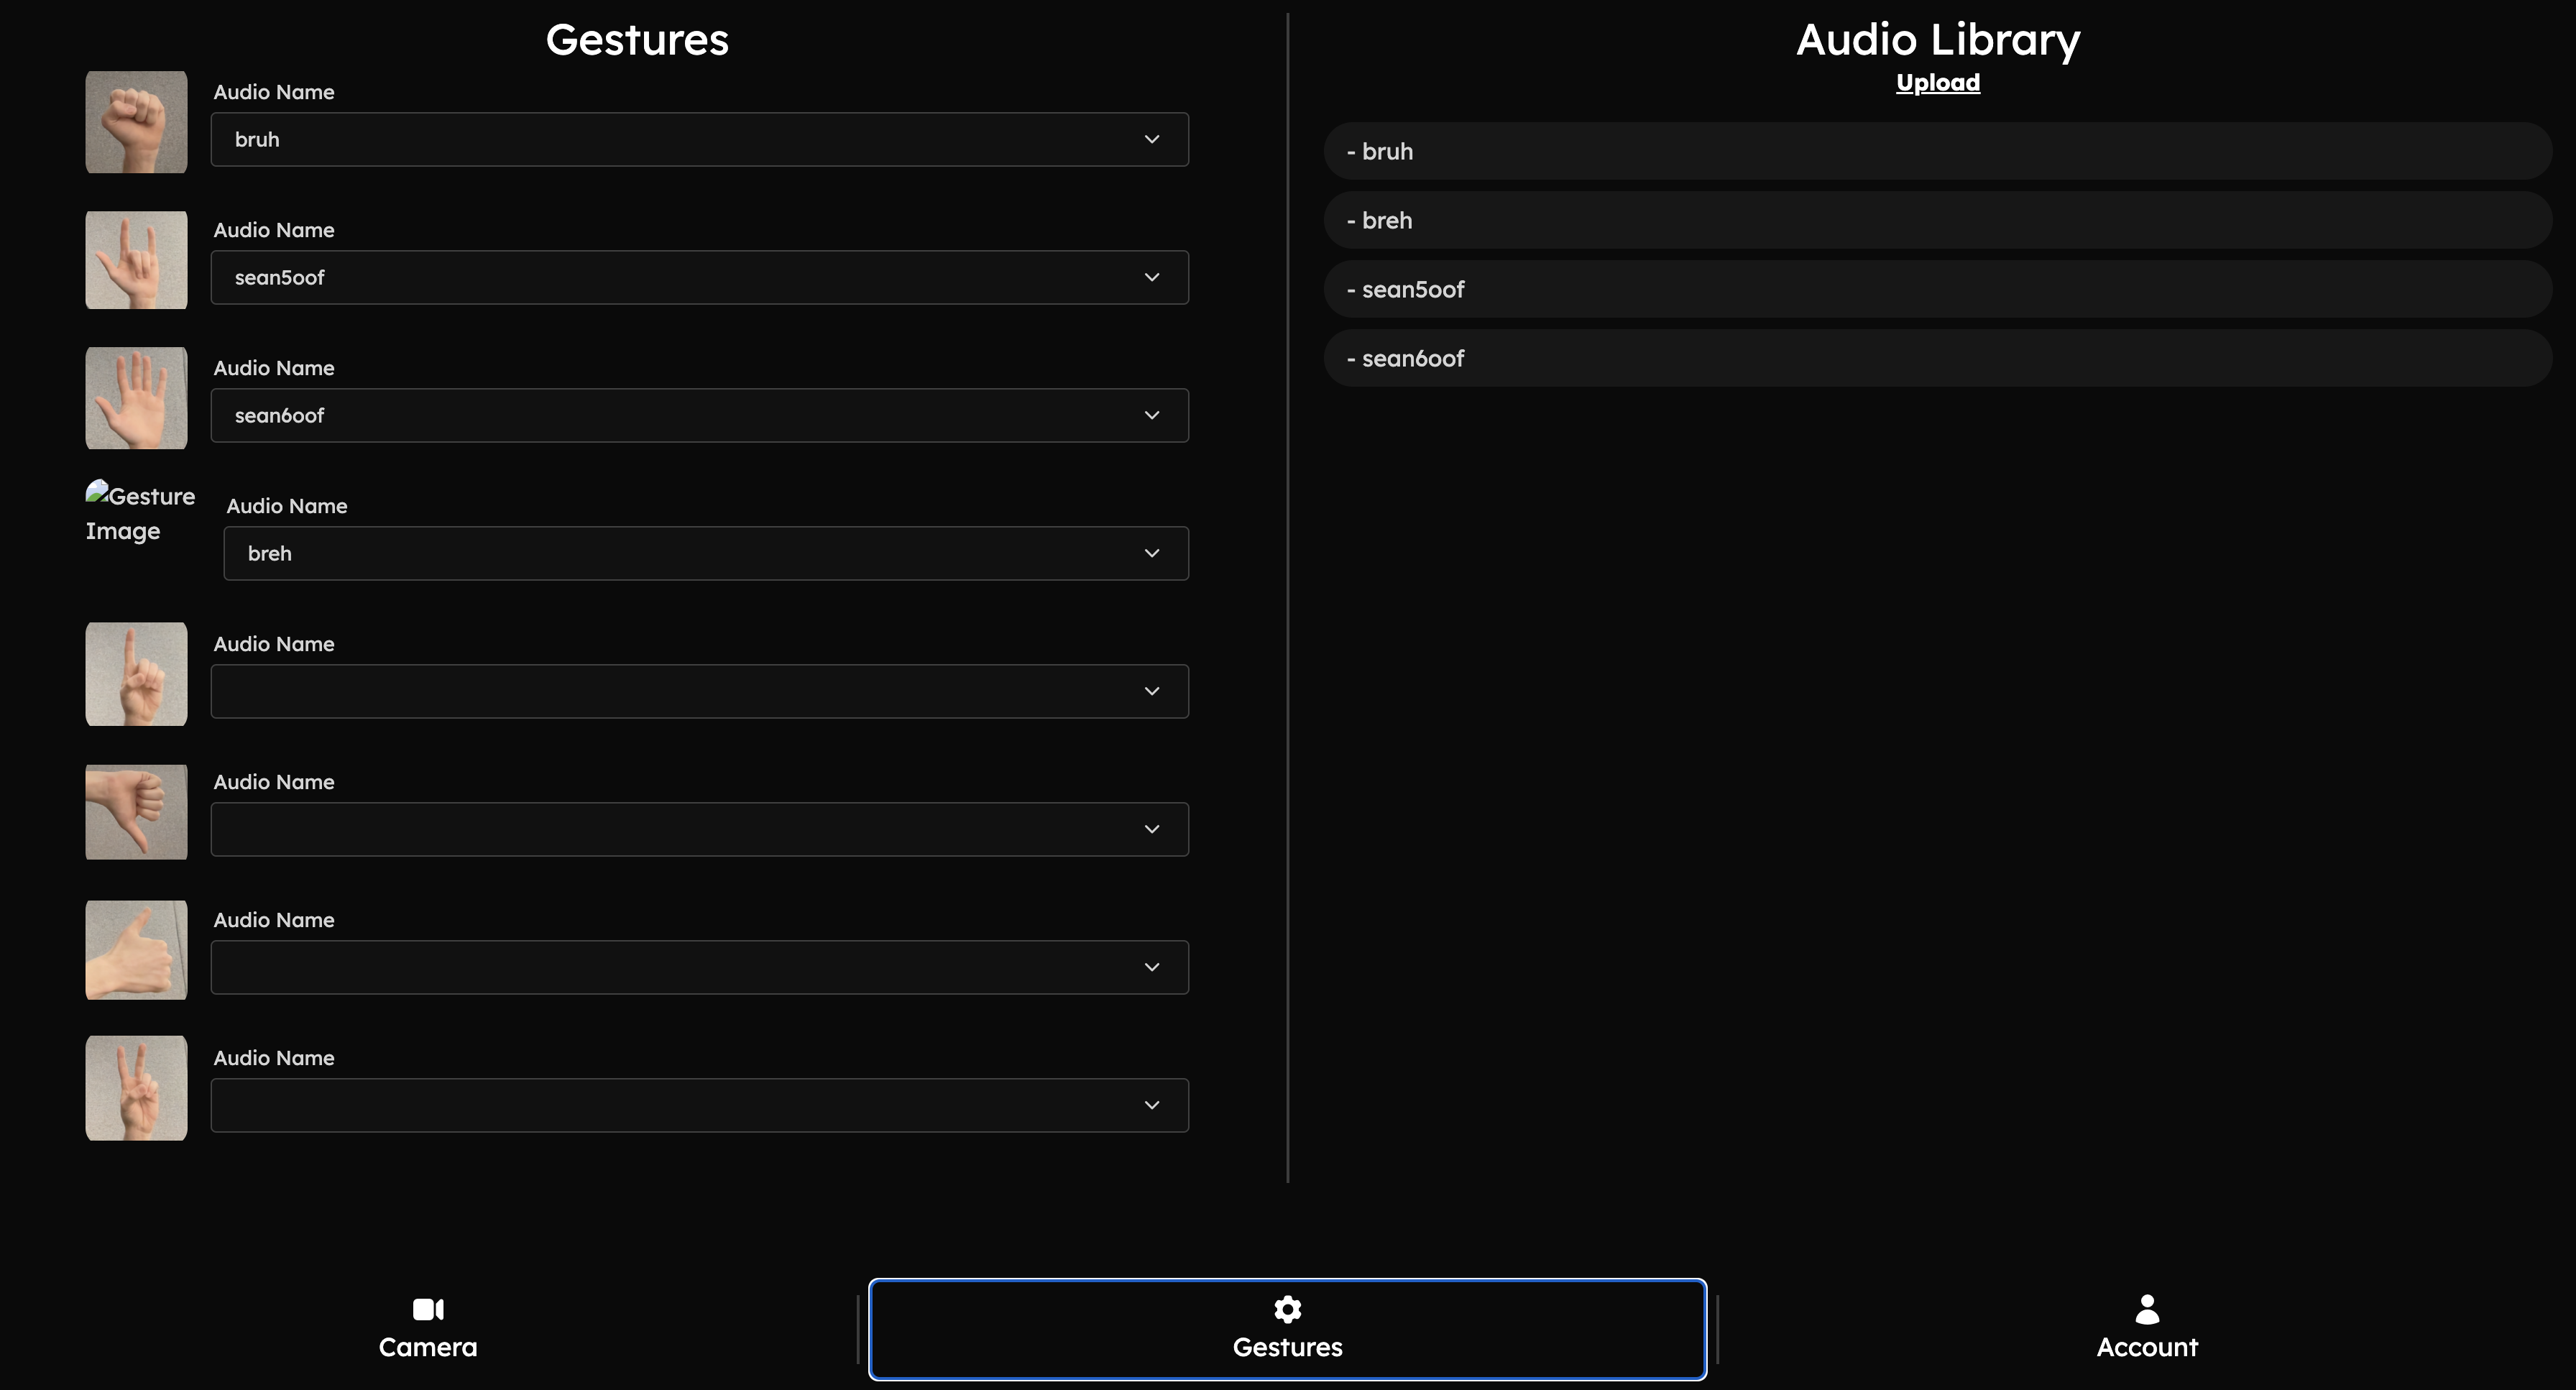
Task: Go to the Account tab
Action: pos(2146,1329)
